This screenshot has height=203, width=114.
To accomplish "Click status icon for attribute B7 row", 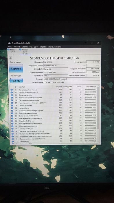I will tap(12, 118).
